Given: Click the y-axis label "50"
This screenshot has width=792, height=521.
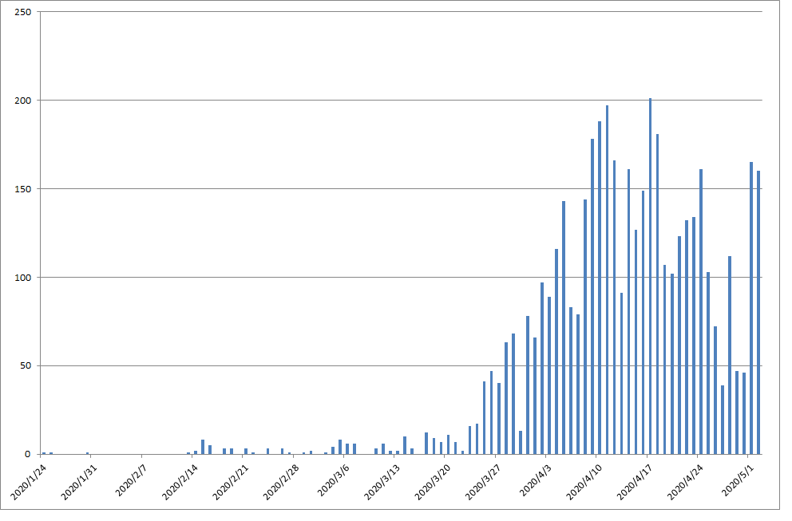Looking at the screenshot, I should pos(26,366).
